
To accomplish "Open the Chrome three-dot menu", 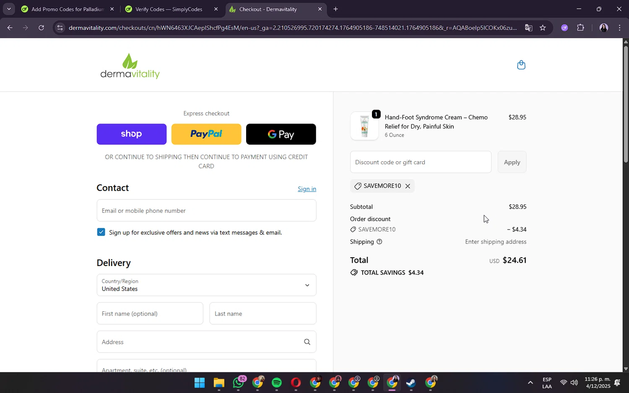I will tap(619, 28).
